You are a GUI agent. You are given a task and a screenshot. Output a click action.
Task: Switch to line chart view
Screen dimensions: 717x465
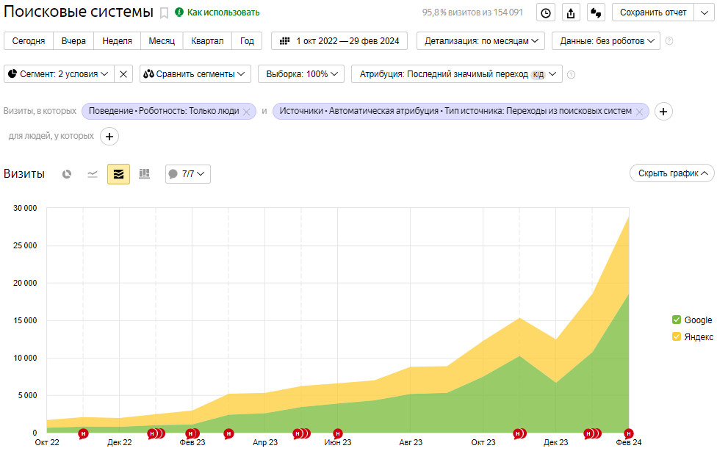pyautogui.click(x=93, y=174)
